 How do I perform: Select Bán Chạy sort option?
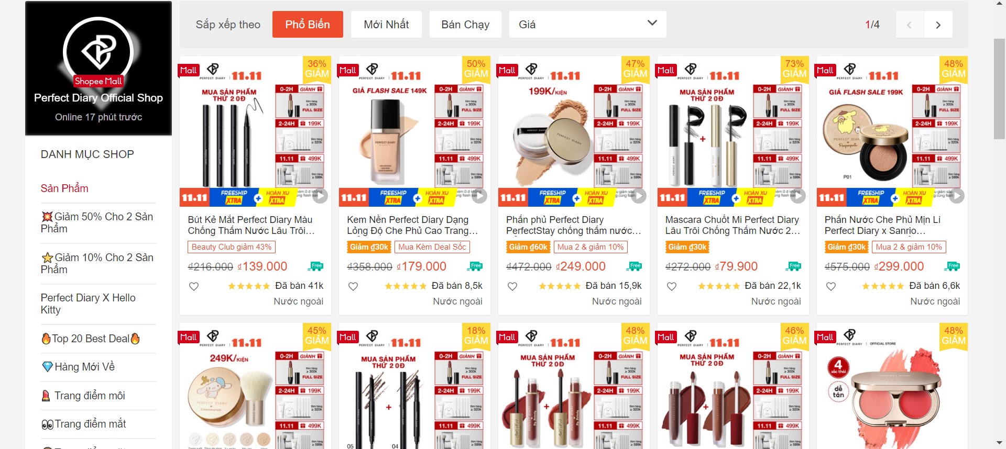click(465, 25)
